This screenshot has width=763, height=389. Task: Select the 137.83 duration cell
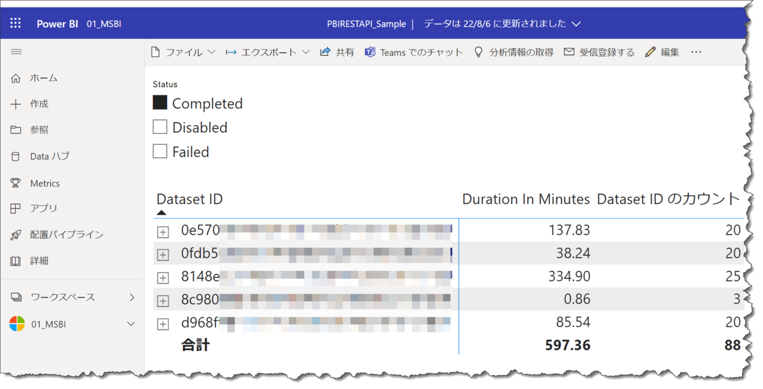pyautogui.click(x=569, y=230)
